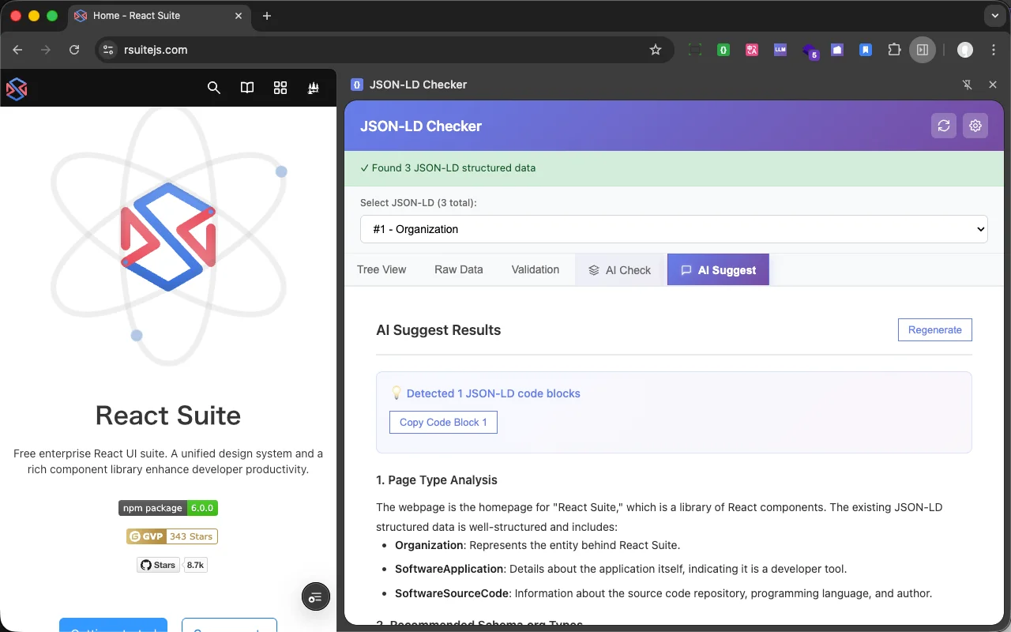The height and width of the screenshot is (632, 1011).
Task: Click the Regenerate button
Action: (935, 330)
